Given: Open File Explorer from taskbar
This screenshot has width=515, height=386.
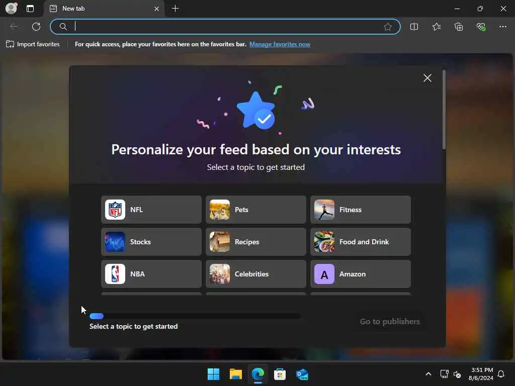Looking at the screenshot, I should click(236, 374).
